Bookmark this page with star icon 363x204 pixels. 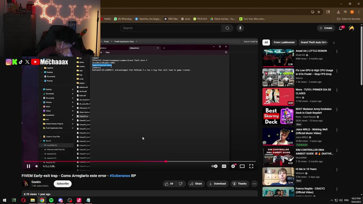point(319,12)
